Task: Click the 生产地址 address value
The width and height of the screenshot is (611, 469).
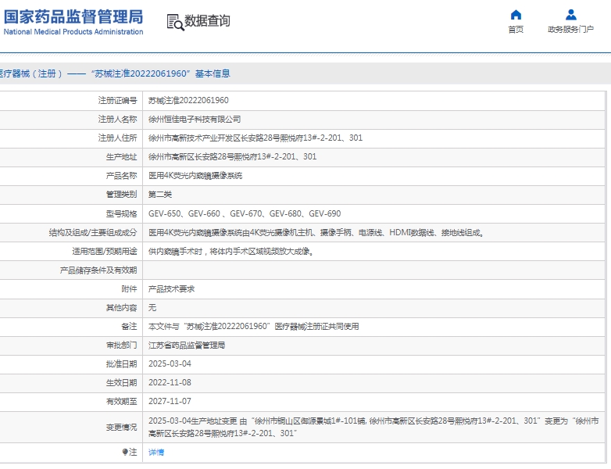Action: [232, 156]
